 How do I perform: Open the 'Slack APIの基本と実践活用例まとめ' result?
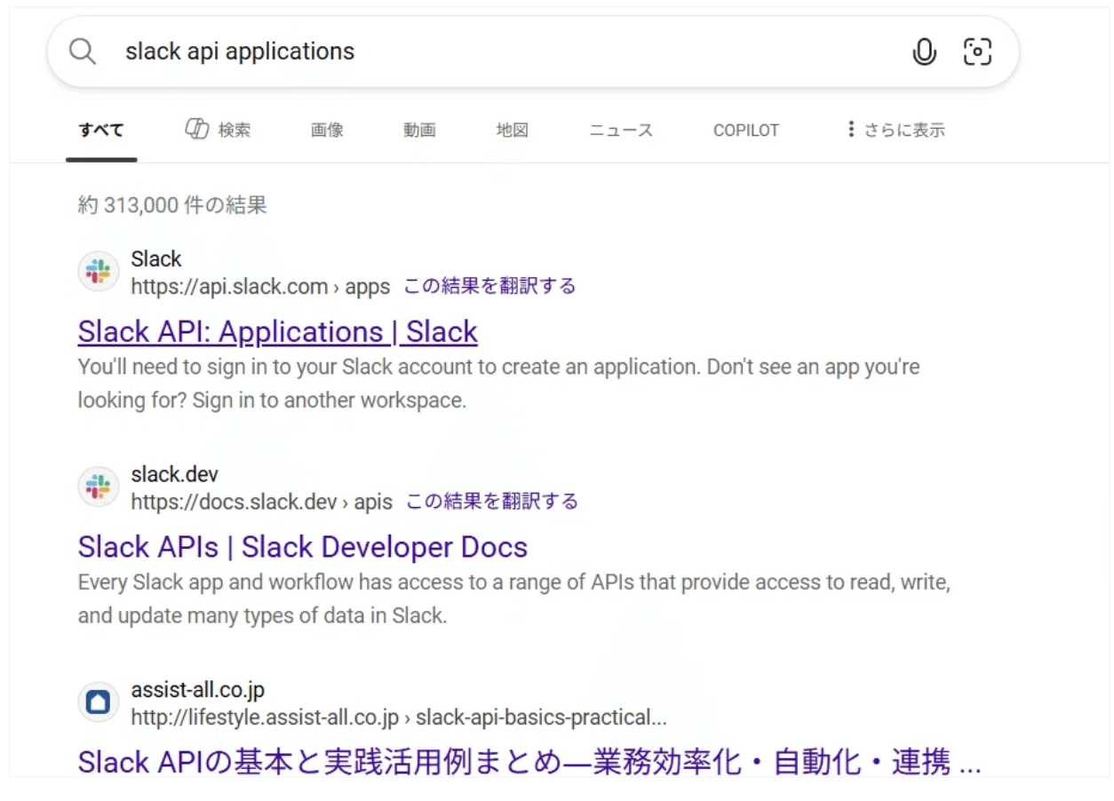[x=529, y=762]
